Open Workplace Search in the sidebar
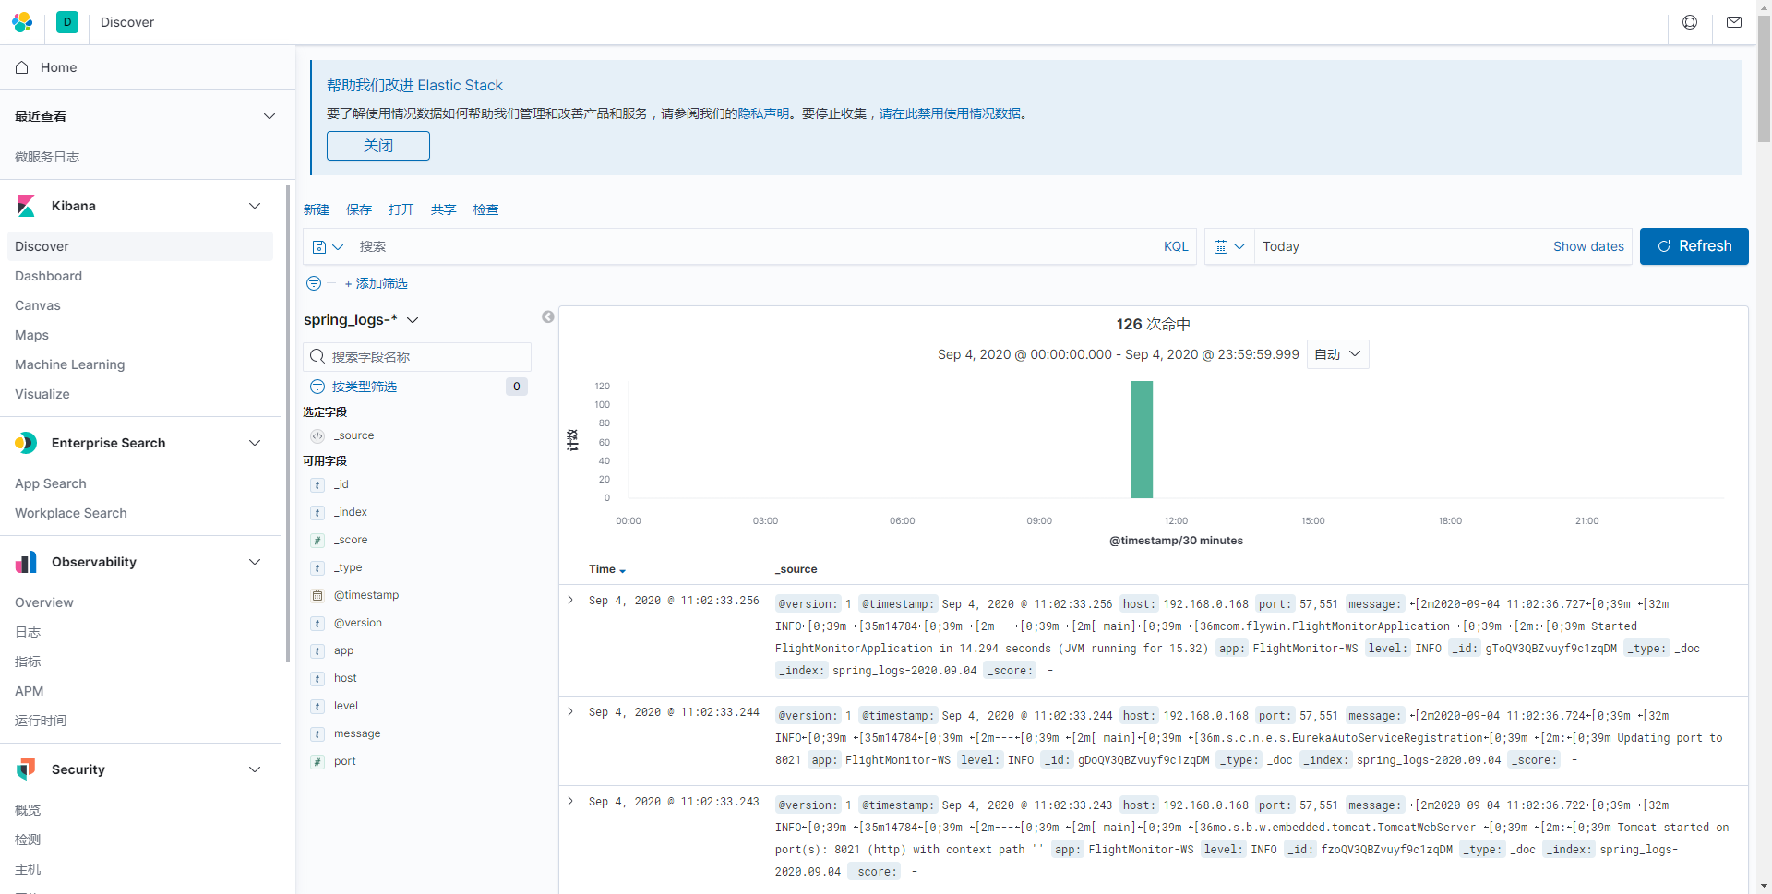The image size is (1772, 894). click(x=71, y=513)
